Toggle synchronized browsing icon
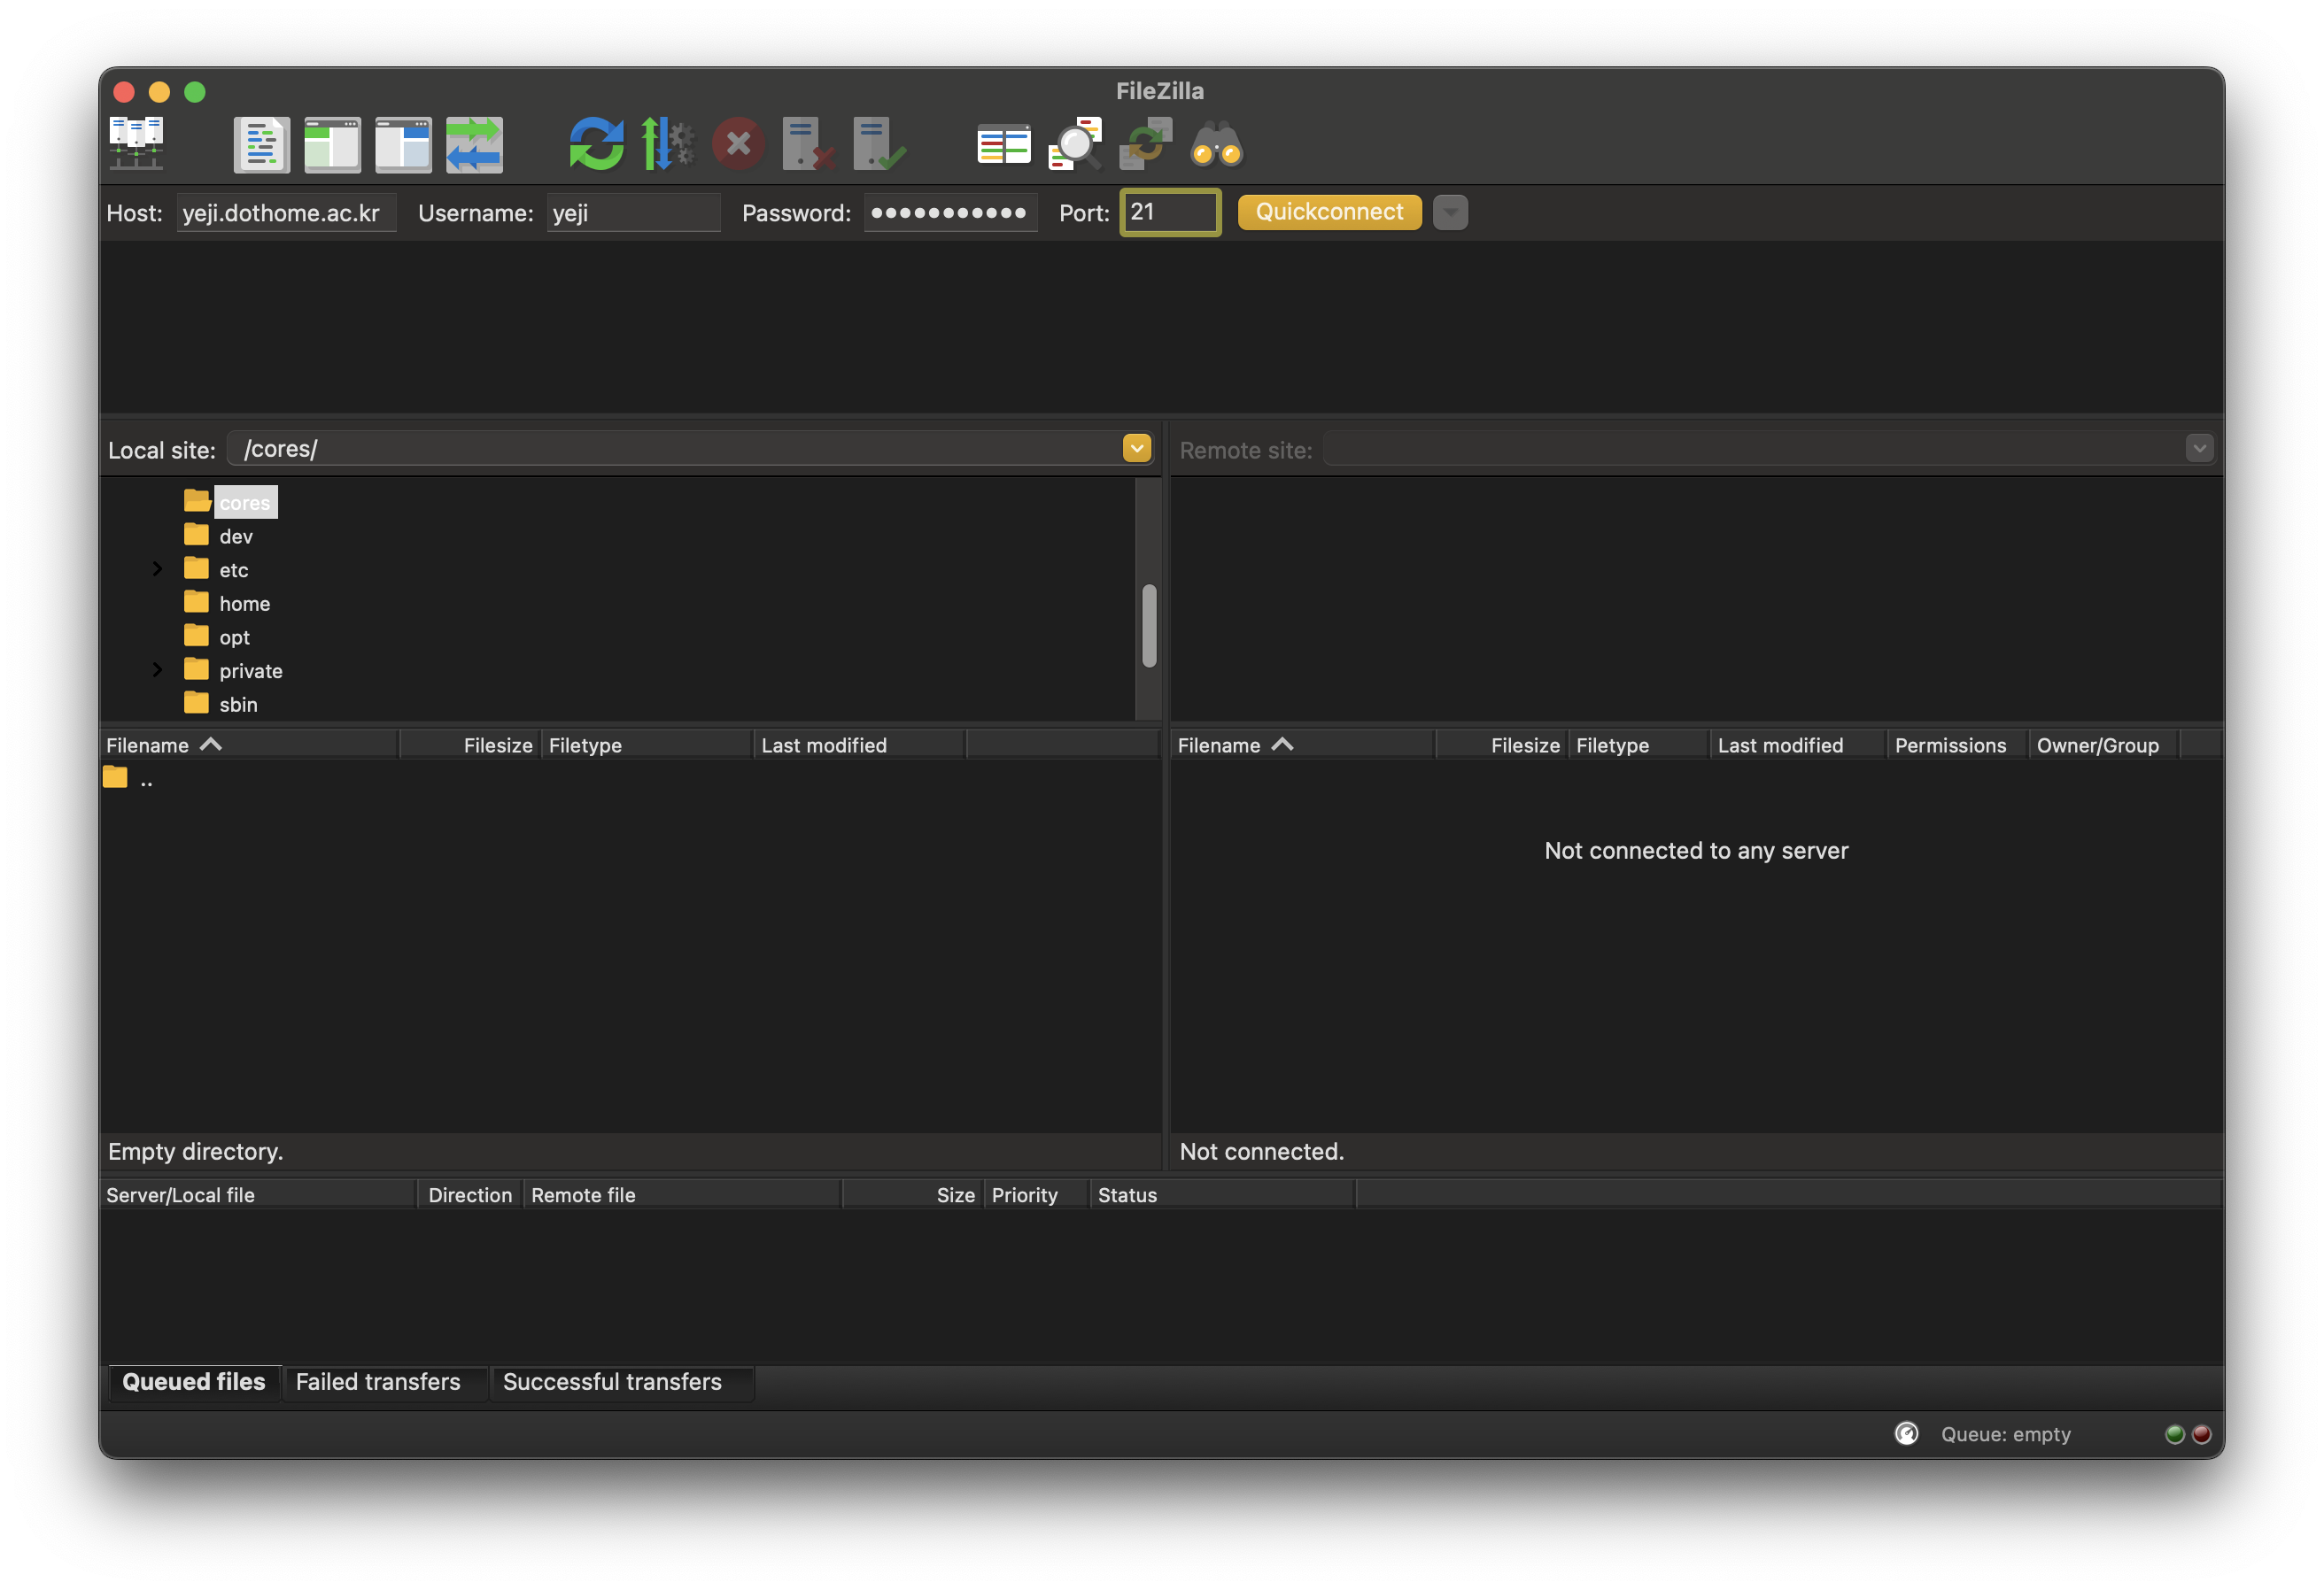The height and width of the screenshot is (1590, 2324). (1145, 144)
